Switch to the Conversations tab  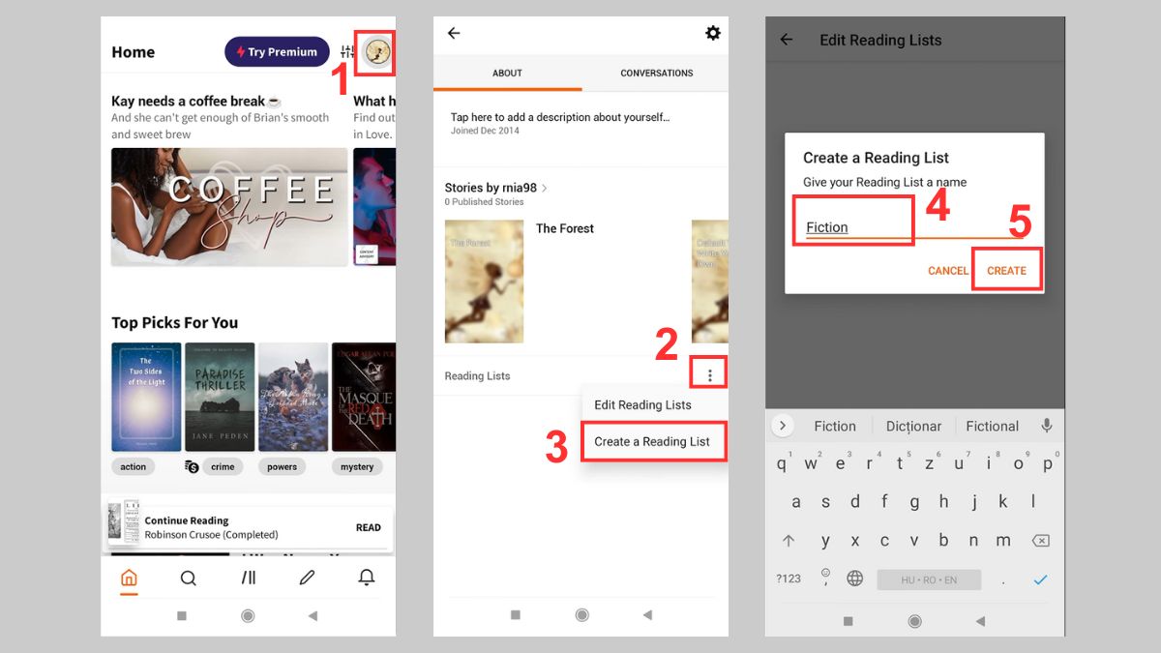656,73
